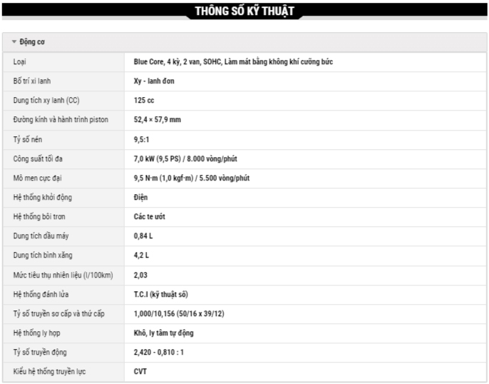This screenshot has height=384, width=489.
Task: Click the 125 cc displacement value
Action: tap(144, 101)
